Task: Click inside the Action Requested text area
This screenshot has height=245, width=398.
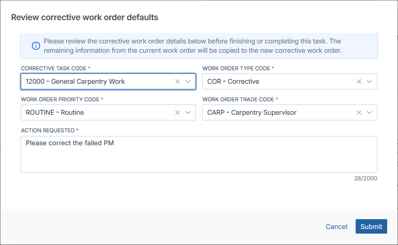Action: 199,155
